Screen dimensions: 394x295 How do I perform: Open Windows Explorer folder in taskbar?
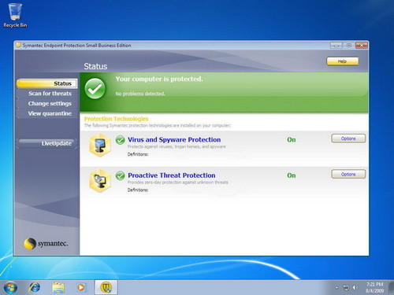click(58, 287)
